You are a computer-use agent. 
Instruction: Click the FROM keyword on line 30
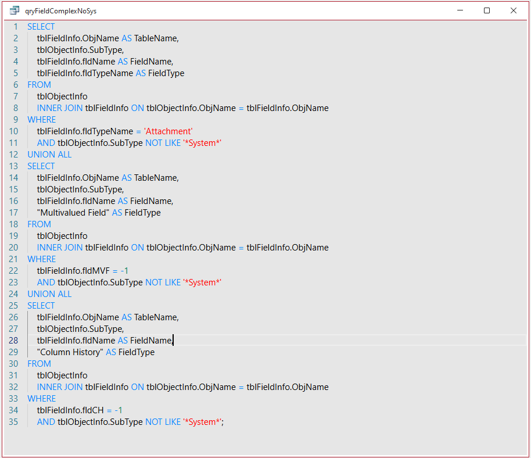40,364
